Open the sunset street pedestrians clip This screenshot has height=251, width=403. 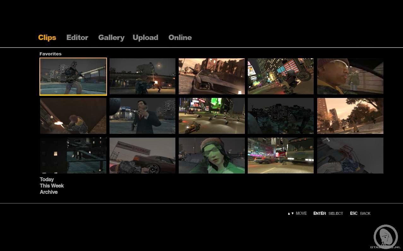tap(350, 116)
